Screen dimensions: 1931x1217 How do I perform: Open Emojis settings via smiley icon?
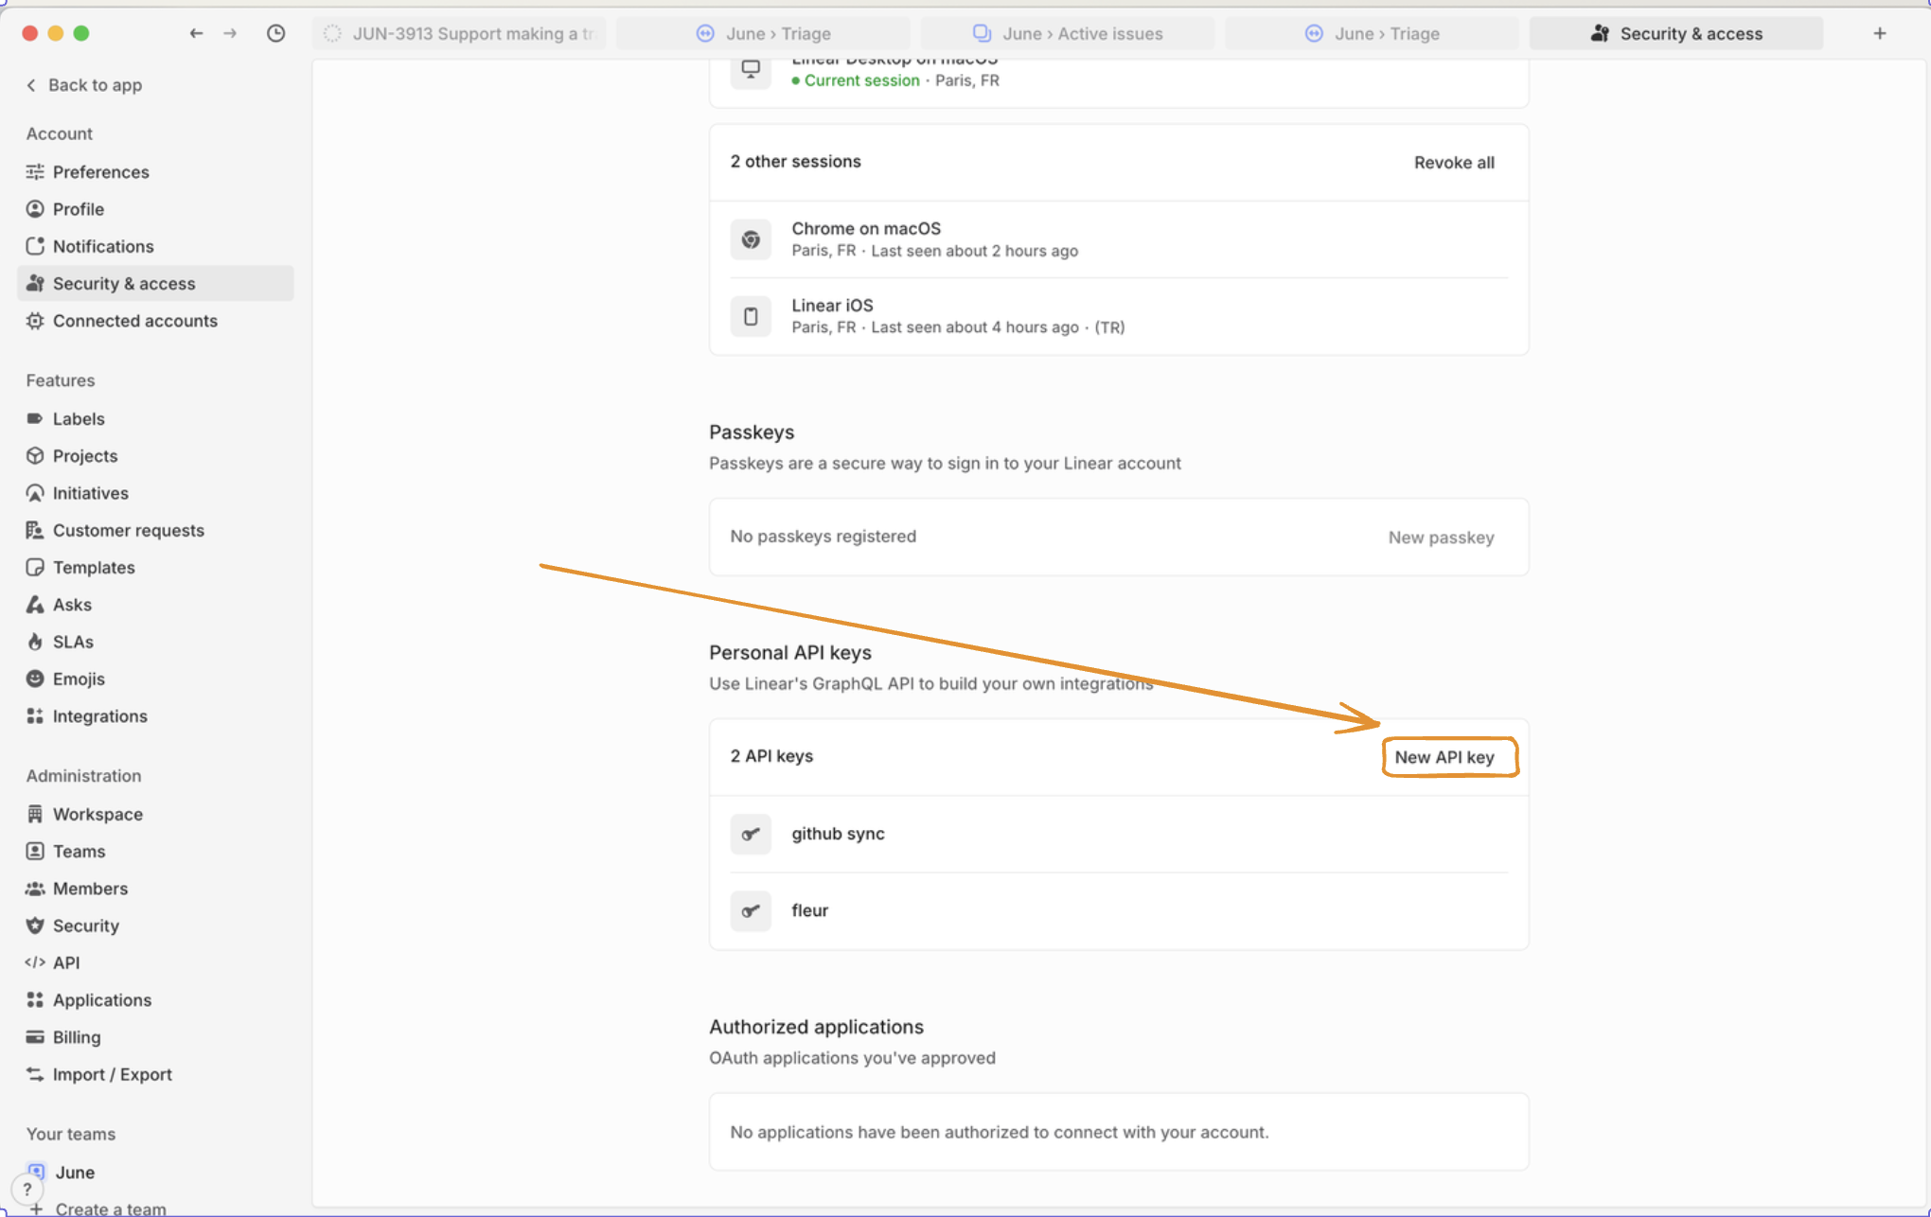coord(35,679)
